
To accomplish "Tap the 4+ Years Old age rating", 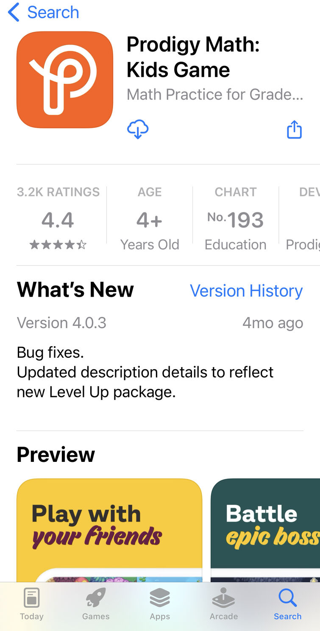I will [x=150, y=218].
